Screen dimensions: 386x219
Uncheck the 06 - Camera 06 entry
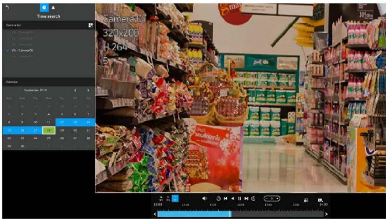coord(20,50)
